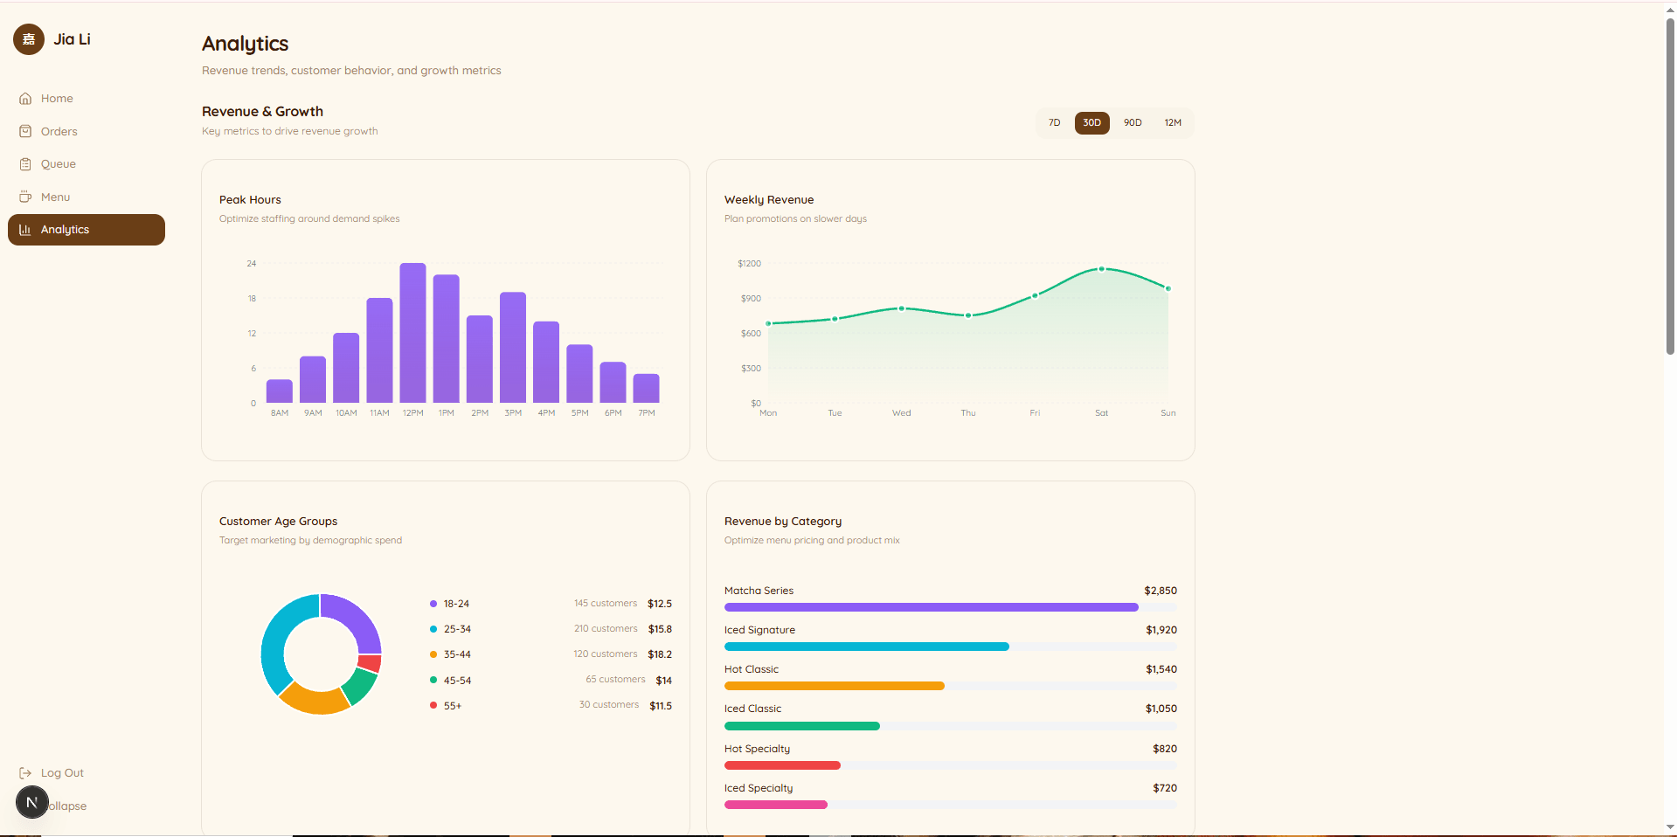1677x837 pixels.
Task: Open the Home page
Action: point(87,99)
